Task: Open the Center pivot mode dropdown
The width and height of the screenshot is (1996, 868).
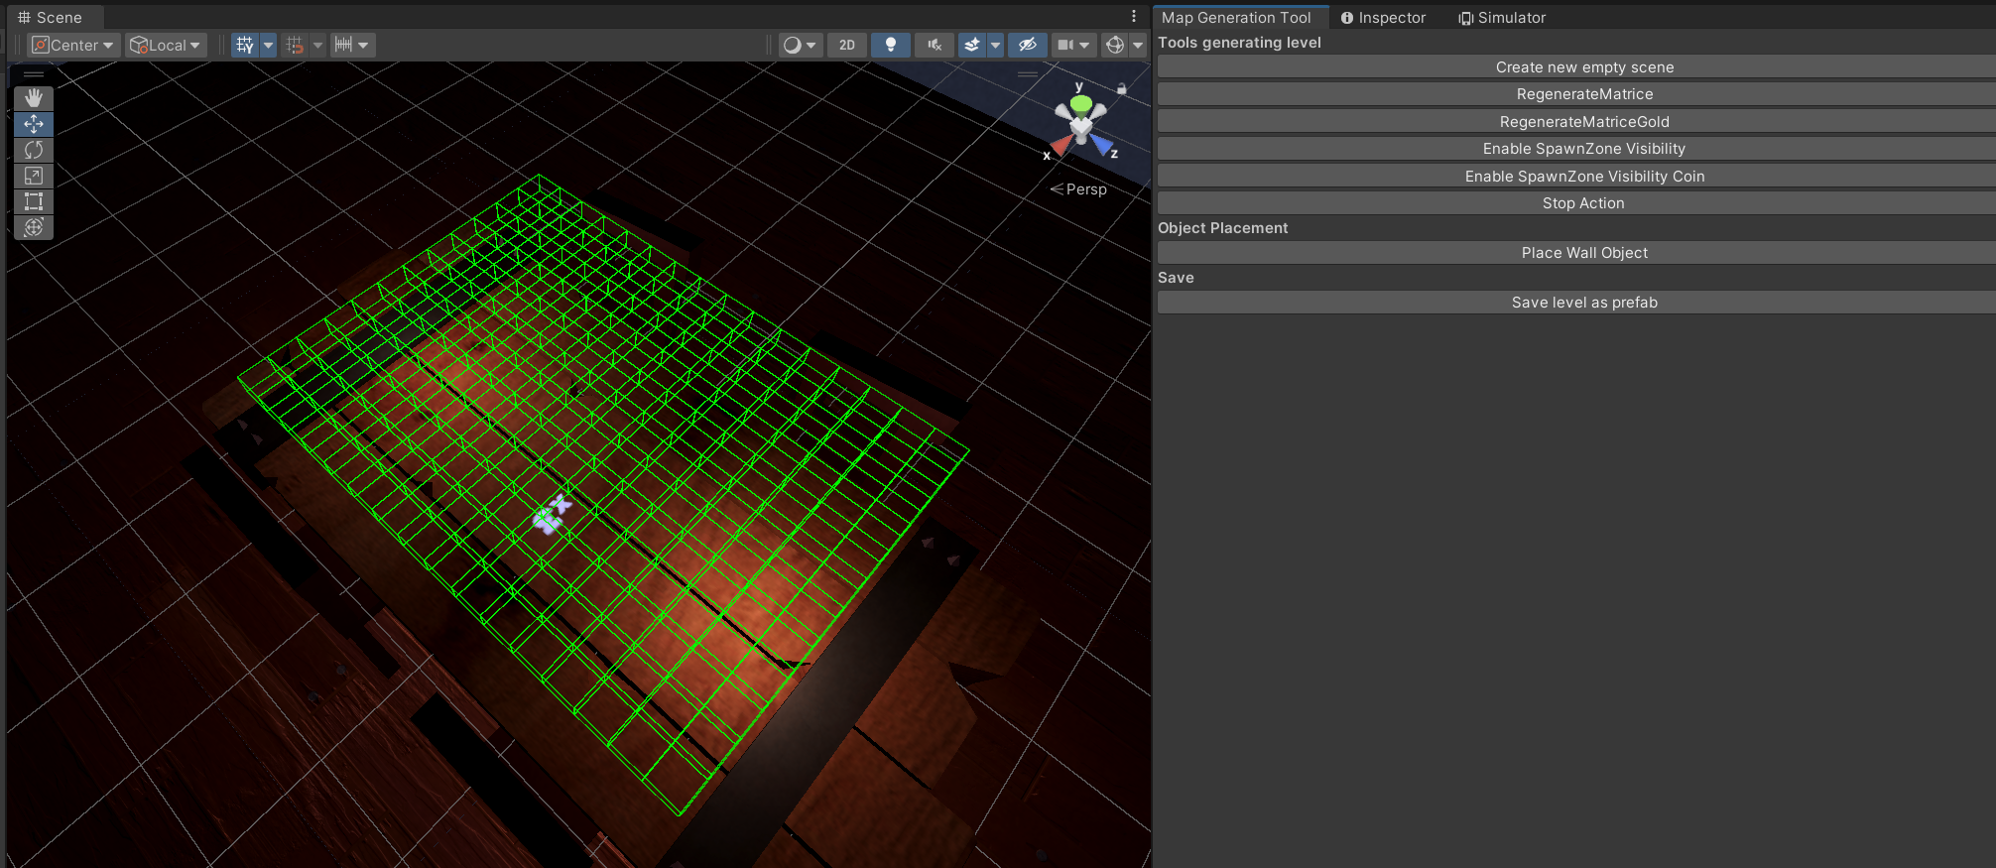Action: 74,45
